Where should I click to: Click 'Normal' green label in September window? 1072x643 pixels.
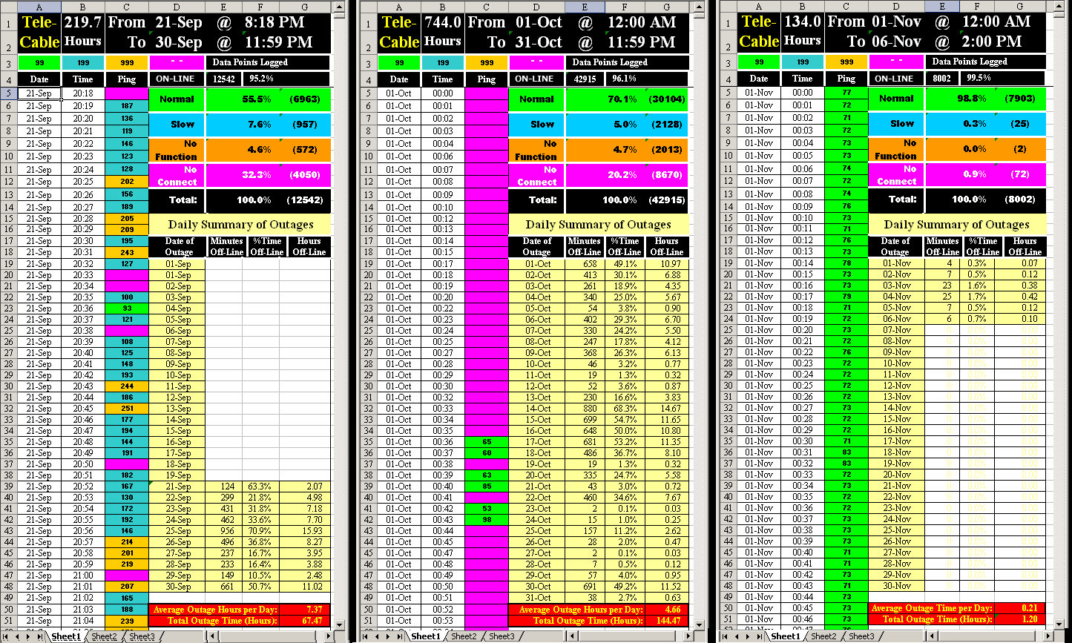click(x=177, y=99)
